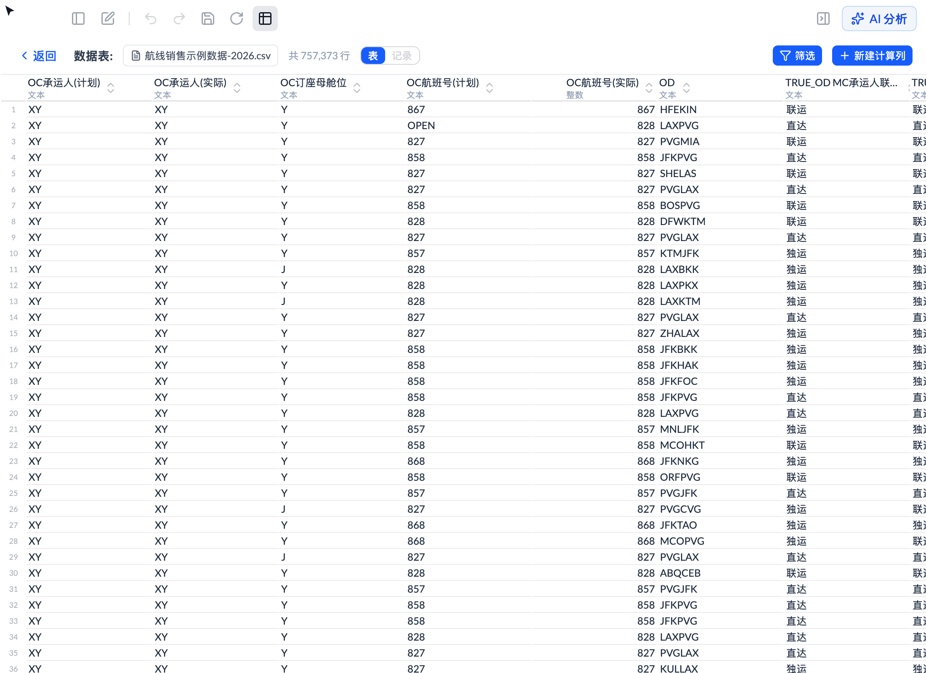926x673 pixels.
Task: Click the save disk icon
Action: [x=208, y=19]
